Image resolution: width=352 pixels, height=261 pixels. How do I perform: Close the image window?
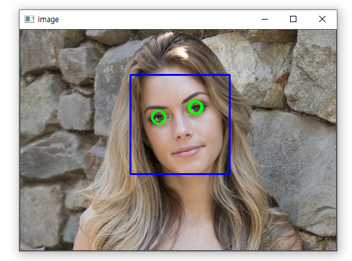click(322, 19)
